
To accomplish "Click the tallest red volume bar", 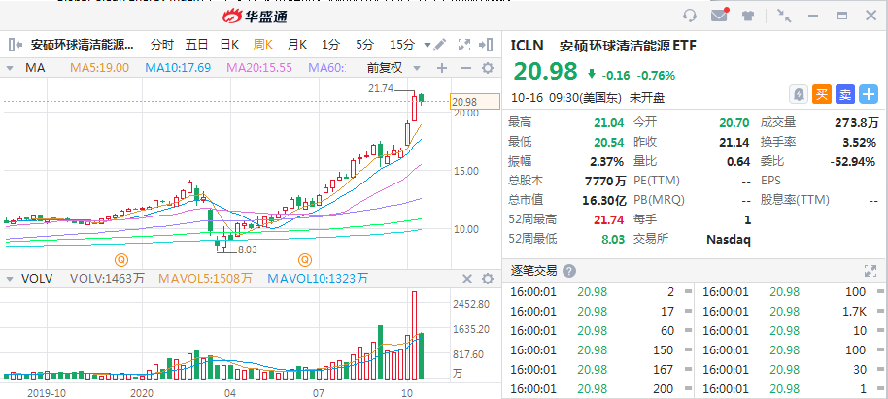I will (414, 335).
